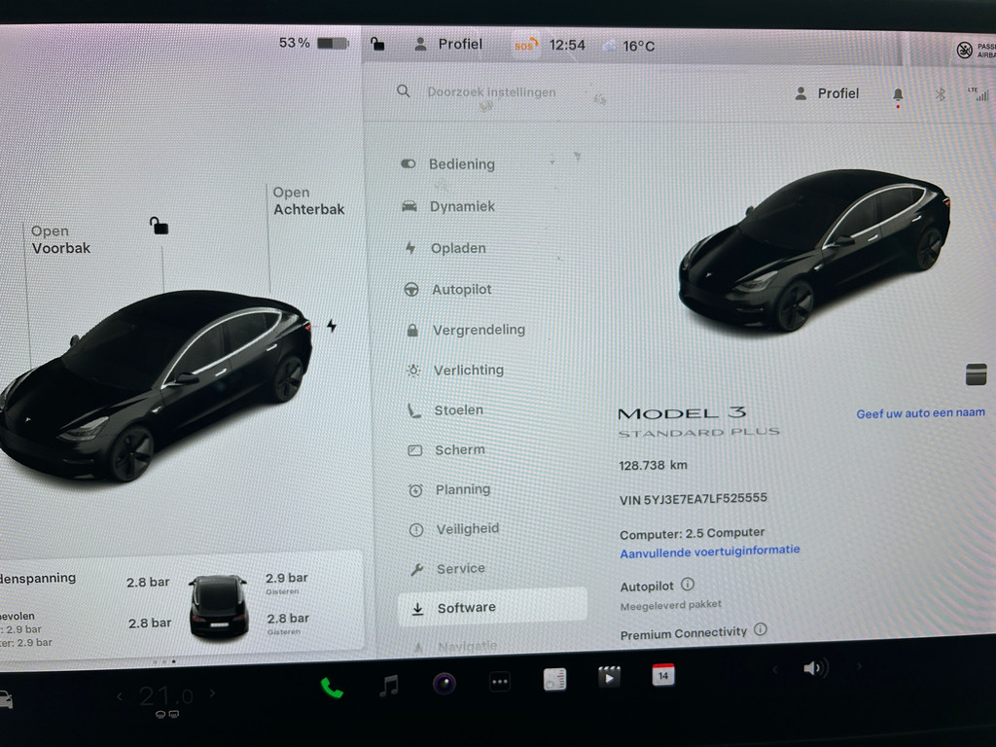996x747 pixels.
Task: Open the music app icon
Action: (389, 686)
